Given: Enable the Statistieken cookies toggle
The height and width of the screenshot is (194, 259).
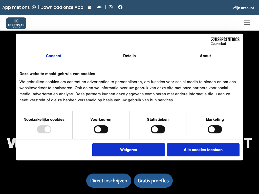Looking at the screenshot, I should point(158,130).
